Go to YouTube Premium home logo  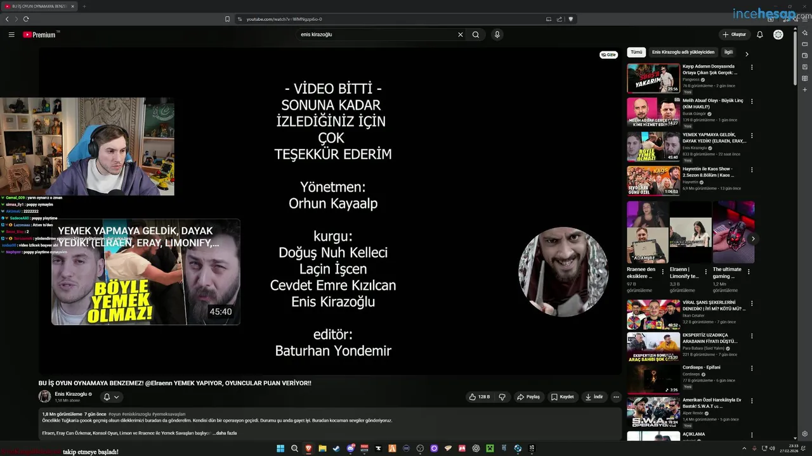coord(41,35)
